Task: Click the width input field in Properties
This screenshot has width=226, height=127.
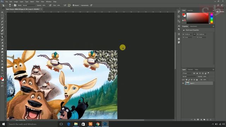Action: [x=188, y=34]
